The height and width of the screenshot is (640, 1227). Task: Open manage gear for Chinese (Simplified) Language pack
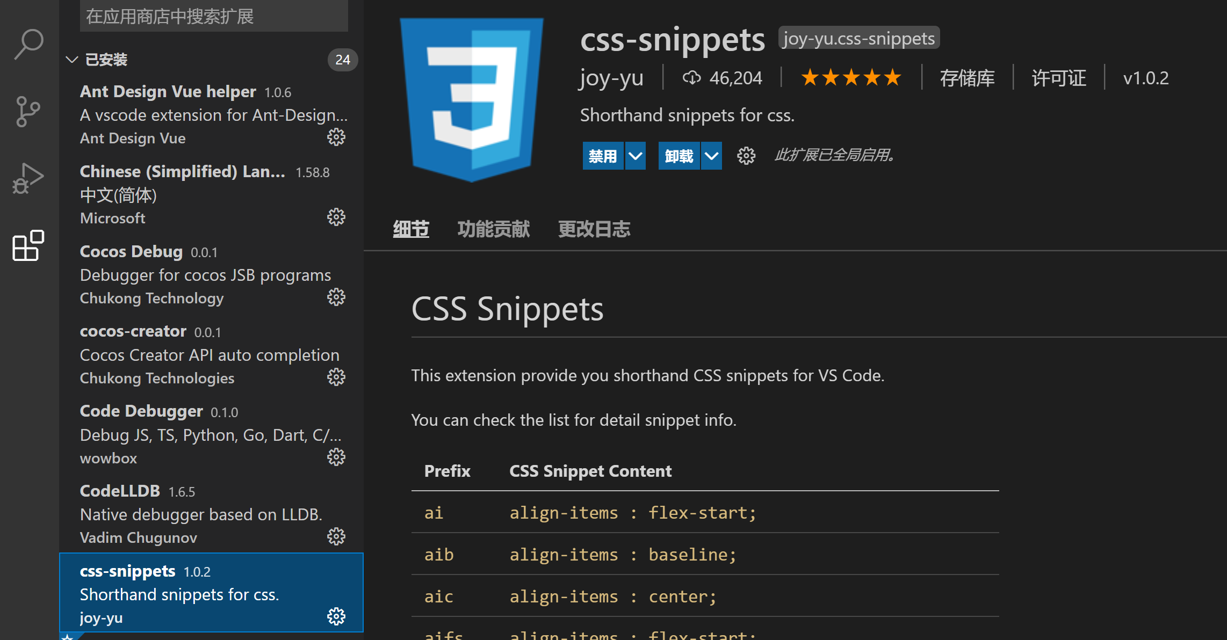336,217
